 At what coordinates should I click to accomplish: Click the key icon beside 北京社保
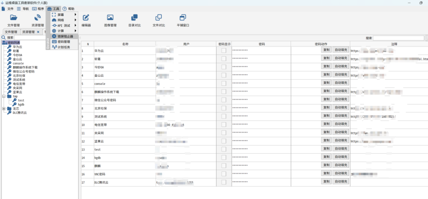point(10,76)
